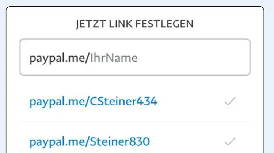The height and width of the screenshot is (153, 274).
Task: Focus the paypal.me link name input field
Action: tap(135, 57)
